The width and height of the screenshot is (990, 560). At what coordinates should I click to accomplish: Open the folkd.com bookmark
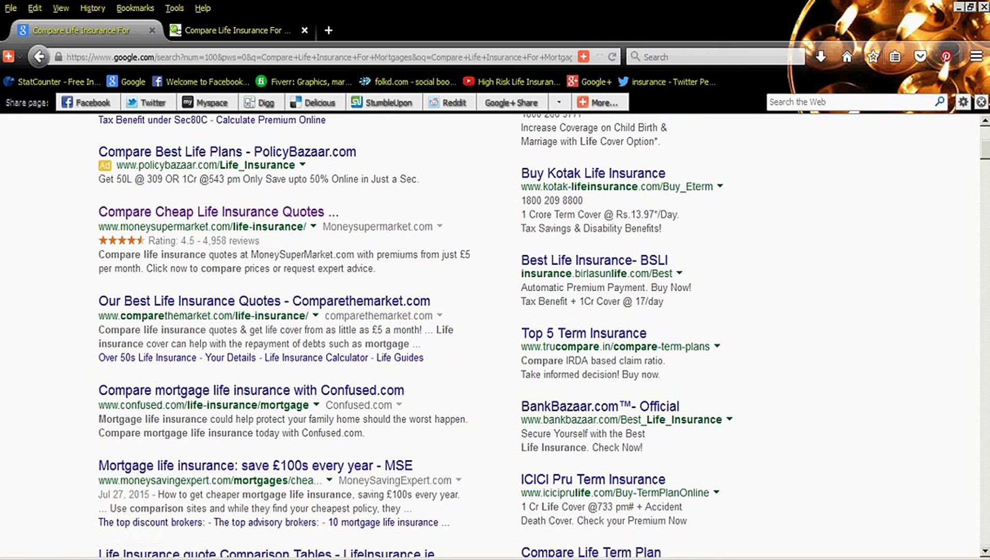(407, 82)
